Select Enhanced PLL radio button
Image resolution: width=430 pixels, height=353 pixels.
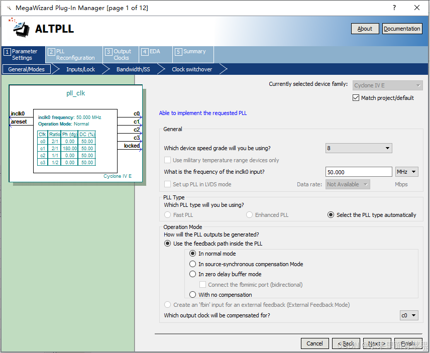[x=249, y=215]
